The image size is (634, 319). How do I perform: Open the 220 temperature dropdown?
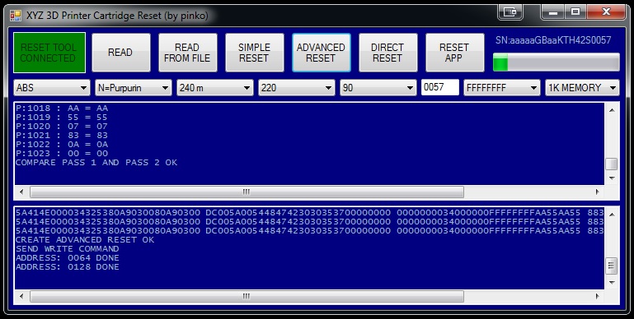pyautogui.click(x=296, y=87)
